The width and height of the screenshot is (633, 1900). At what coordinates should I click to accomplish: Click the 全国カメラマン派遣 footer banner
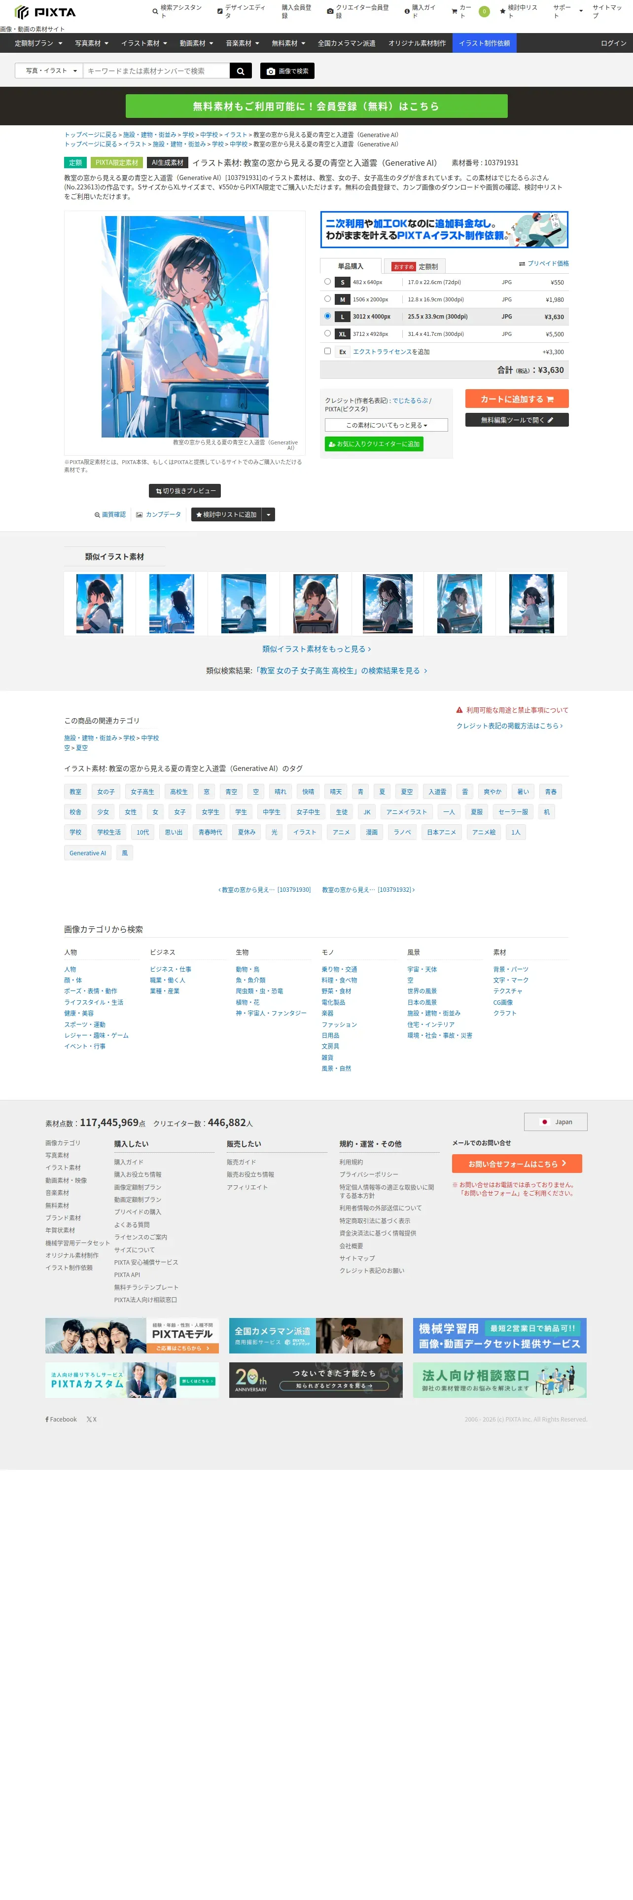316,1336
